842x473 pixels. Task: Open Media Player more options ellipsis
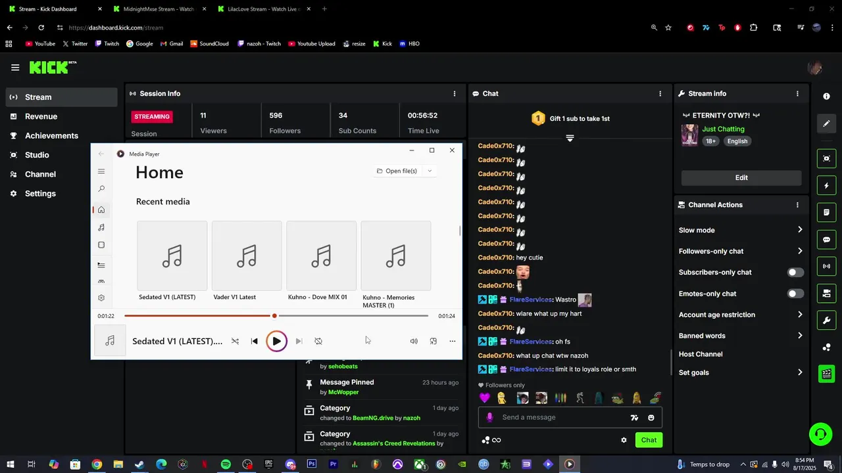click(x=452, y=341)
